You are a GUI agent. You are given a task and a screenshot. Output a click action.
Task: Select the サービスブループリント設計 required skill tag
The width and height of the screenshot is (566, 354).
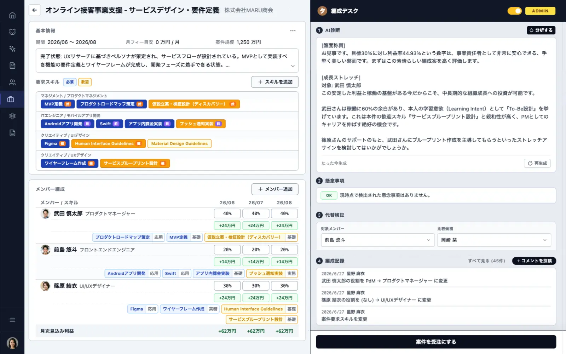point(135,164)
